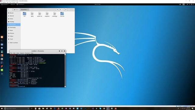Open Task View on the Windows taskbar
Viewport: 195px width, 110px height.
tap(32, 108)
